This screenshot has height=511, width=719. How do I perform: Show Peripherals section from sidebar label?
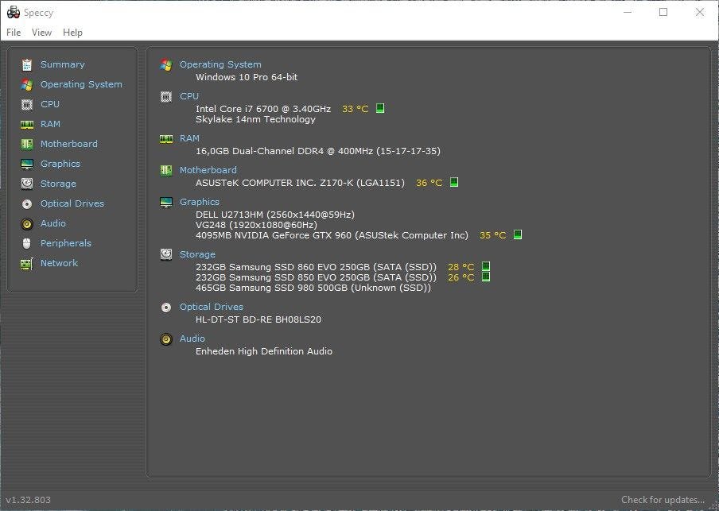click(65, 243)
